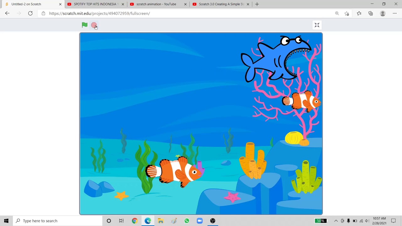Click the taskbar search box
402x226 pixels.
(58, 221)
